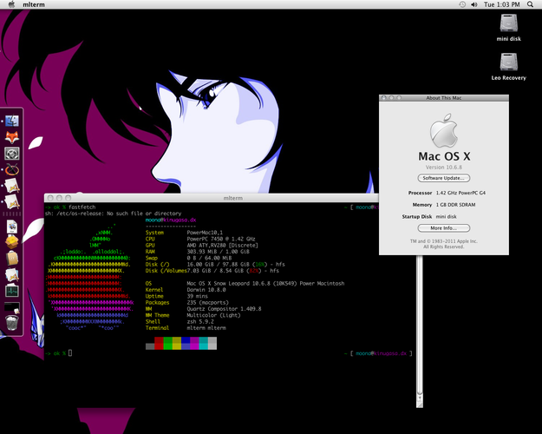The image size is (542, 434).
Task: Click 'Mac OS X Snow Leopard 10.6.8' OS line
Action: coord(228,284)
